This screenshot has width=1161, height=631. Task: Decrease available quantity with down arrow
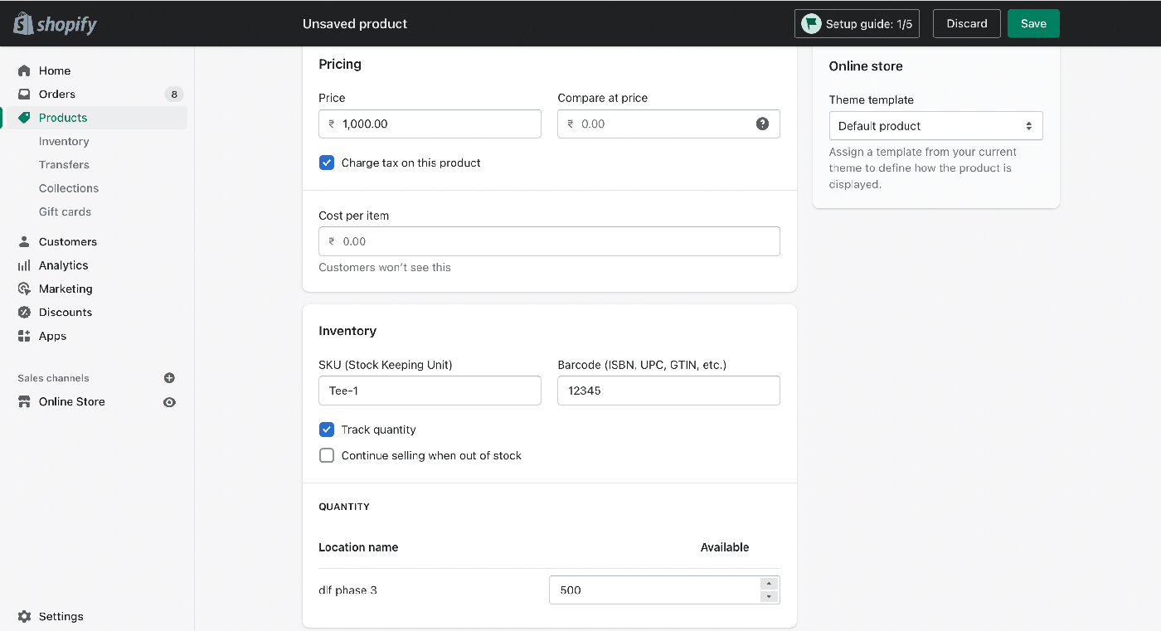click(769, 596)
